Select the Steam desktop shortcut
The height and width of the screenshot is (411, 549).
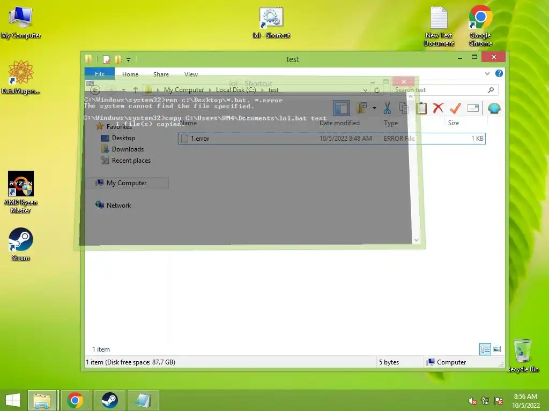[21, 244]
